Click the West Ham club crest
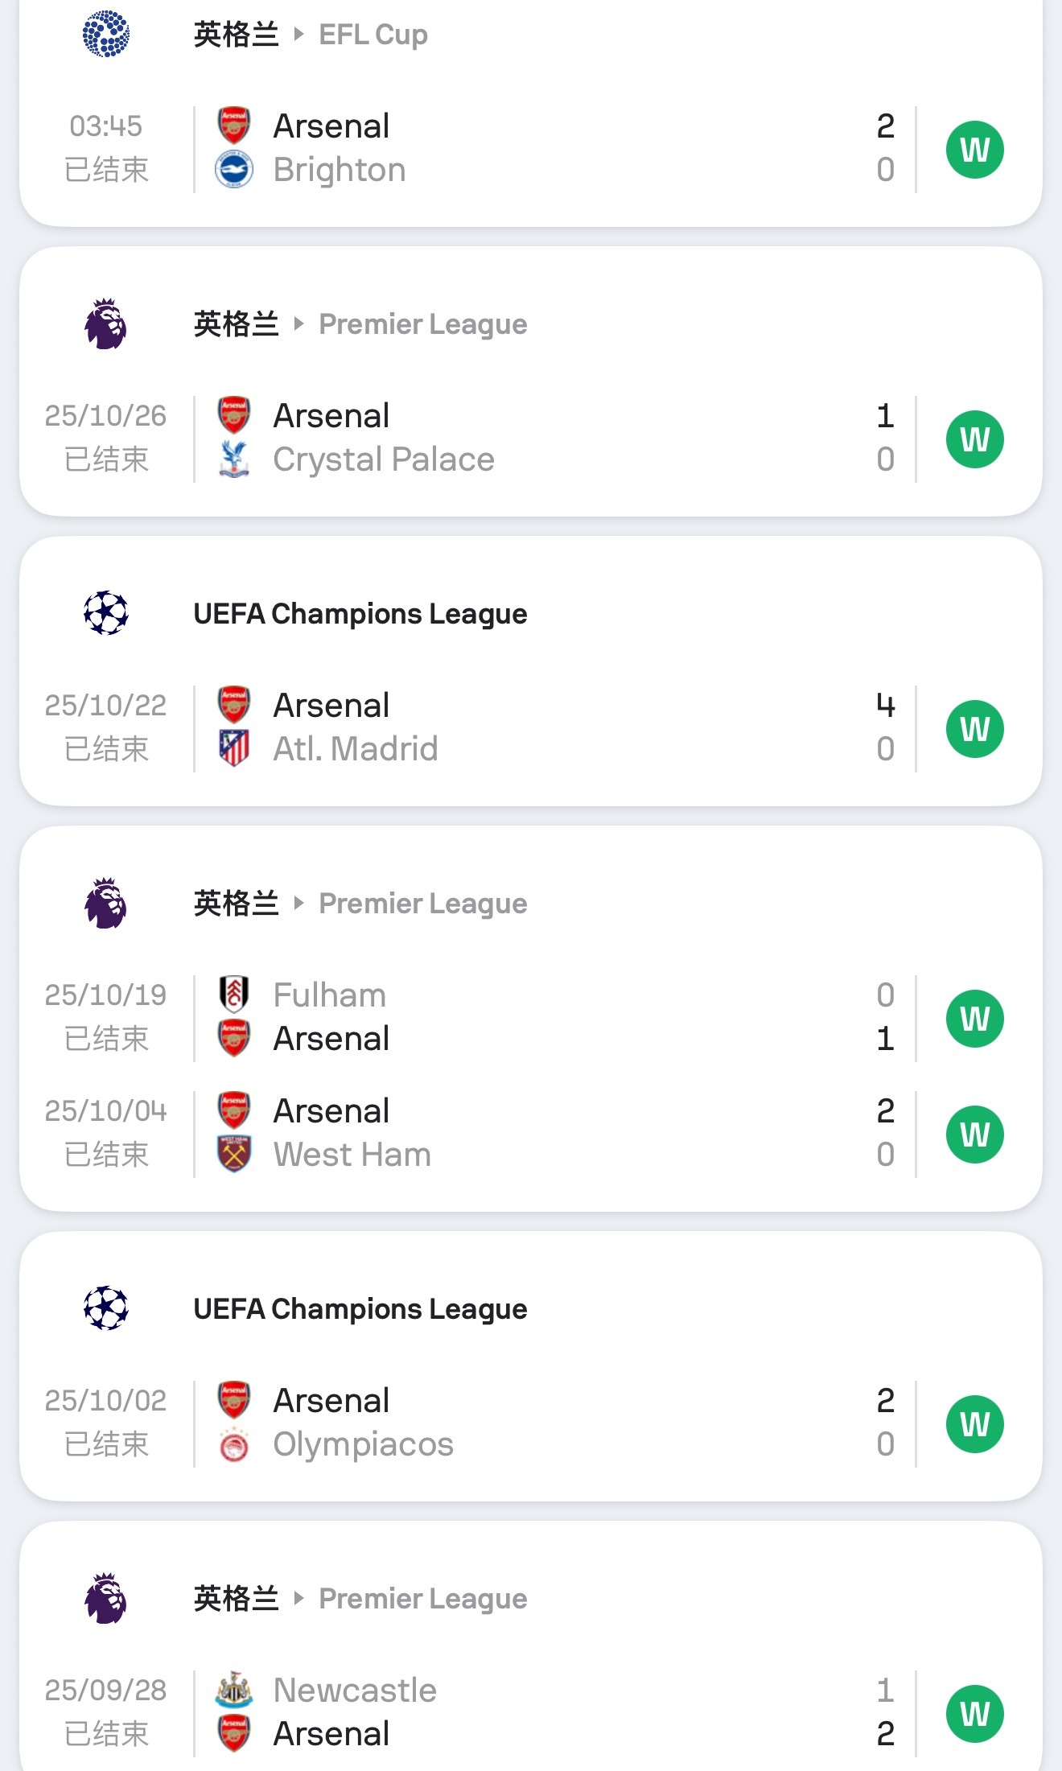 (x=234, y=1154)
